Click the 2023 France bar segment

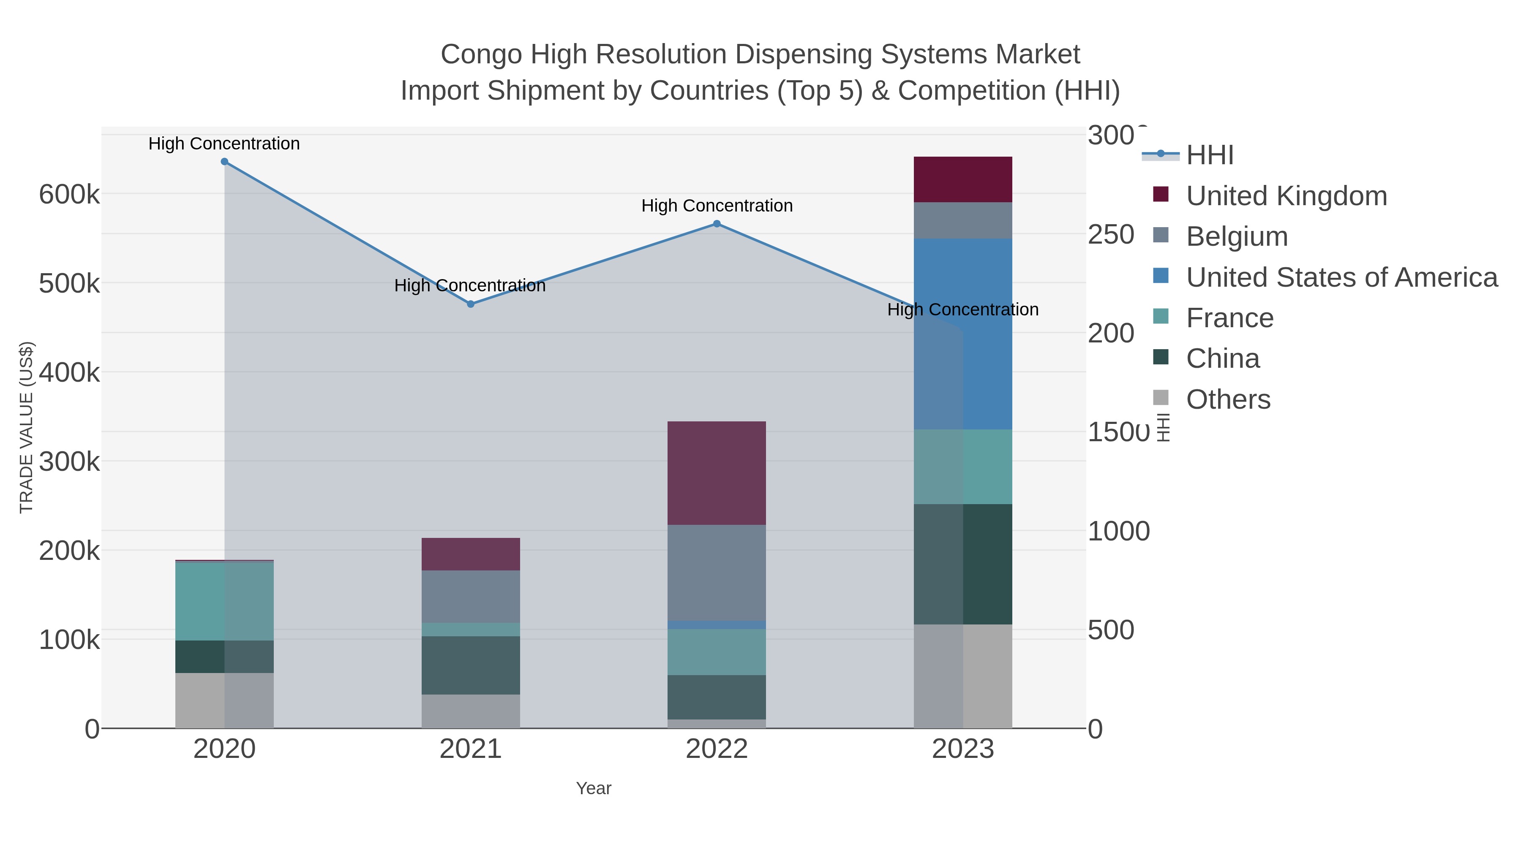(x=963, y=467)
